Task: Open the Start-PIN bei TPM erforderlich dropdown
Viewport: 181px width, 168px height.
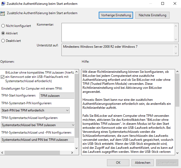Action: point(35,110)
